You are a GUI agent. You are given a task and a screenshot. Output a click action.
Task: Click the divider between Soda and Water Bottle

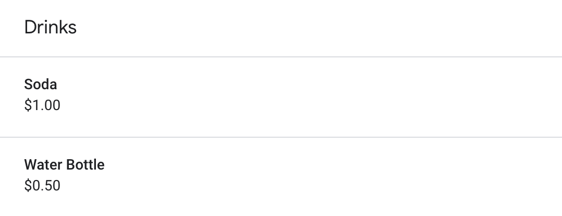pyautogui.click(x=281, y=137)
